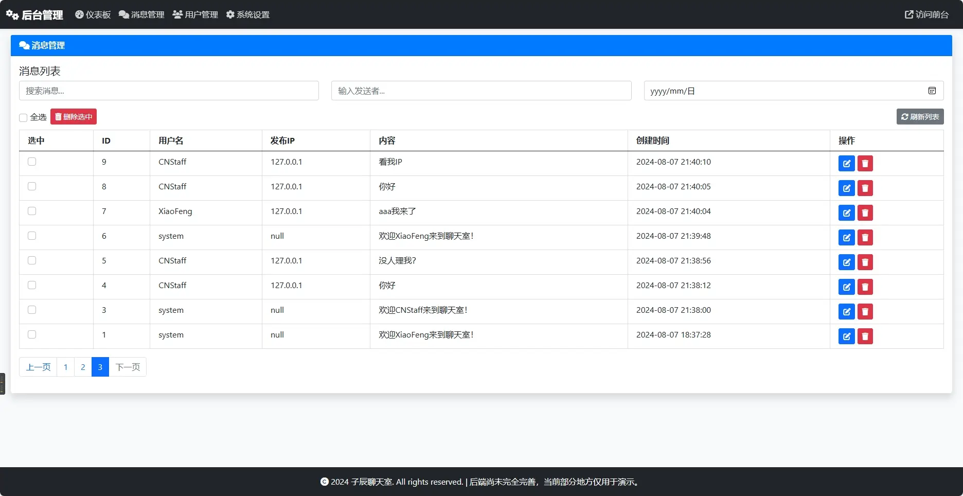963x496 pixels.
Task: Open the date picker calendar icon
Action: 932,91
